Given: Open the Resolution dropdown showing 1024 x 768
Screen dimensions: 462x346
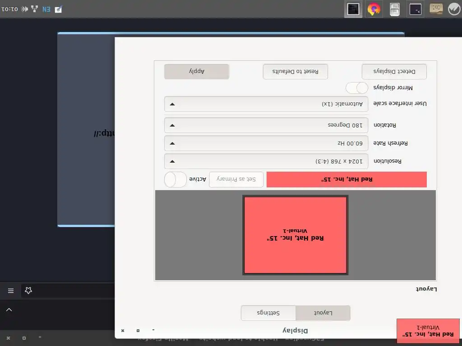Looking at the screenshot, I should pyautogui.click(x=266, y=161).
